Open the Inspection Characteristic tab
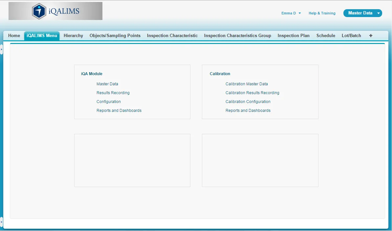The image size is (392, 231). (x=172, y=36)
